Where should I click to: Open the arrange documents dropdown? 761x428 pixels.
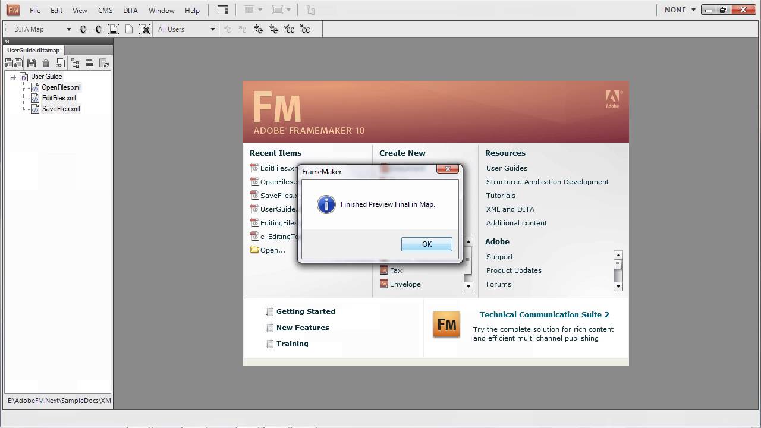253,10
